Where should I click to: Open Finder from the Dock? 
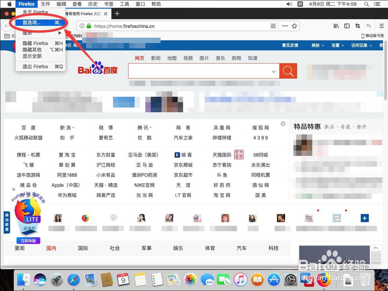pyautogui.click(x=24, y=280)
